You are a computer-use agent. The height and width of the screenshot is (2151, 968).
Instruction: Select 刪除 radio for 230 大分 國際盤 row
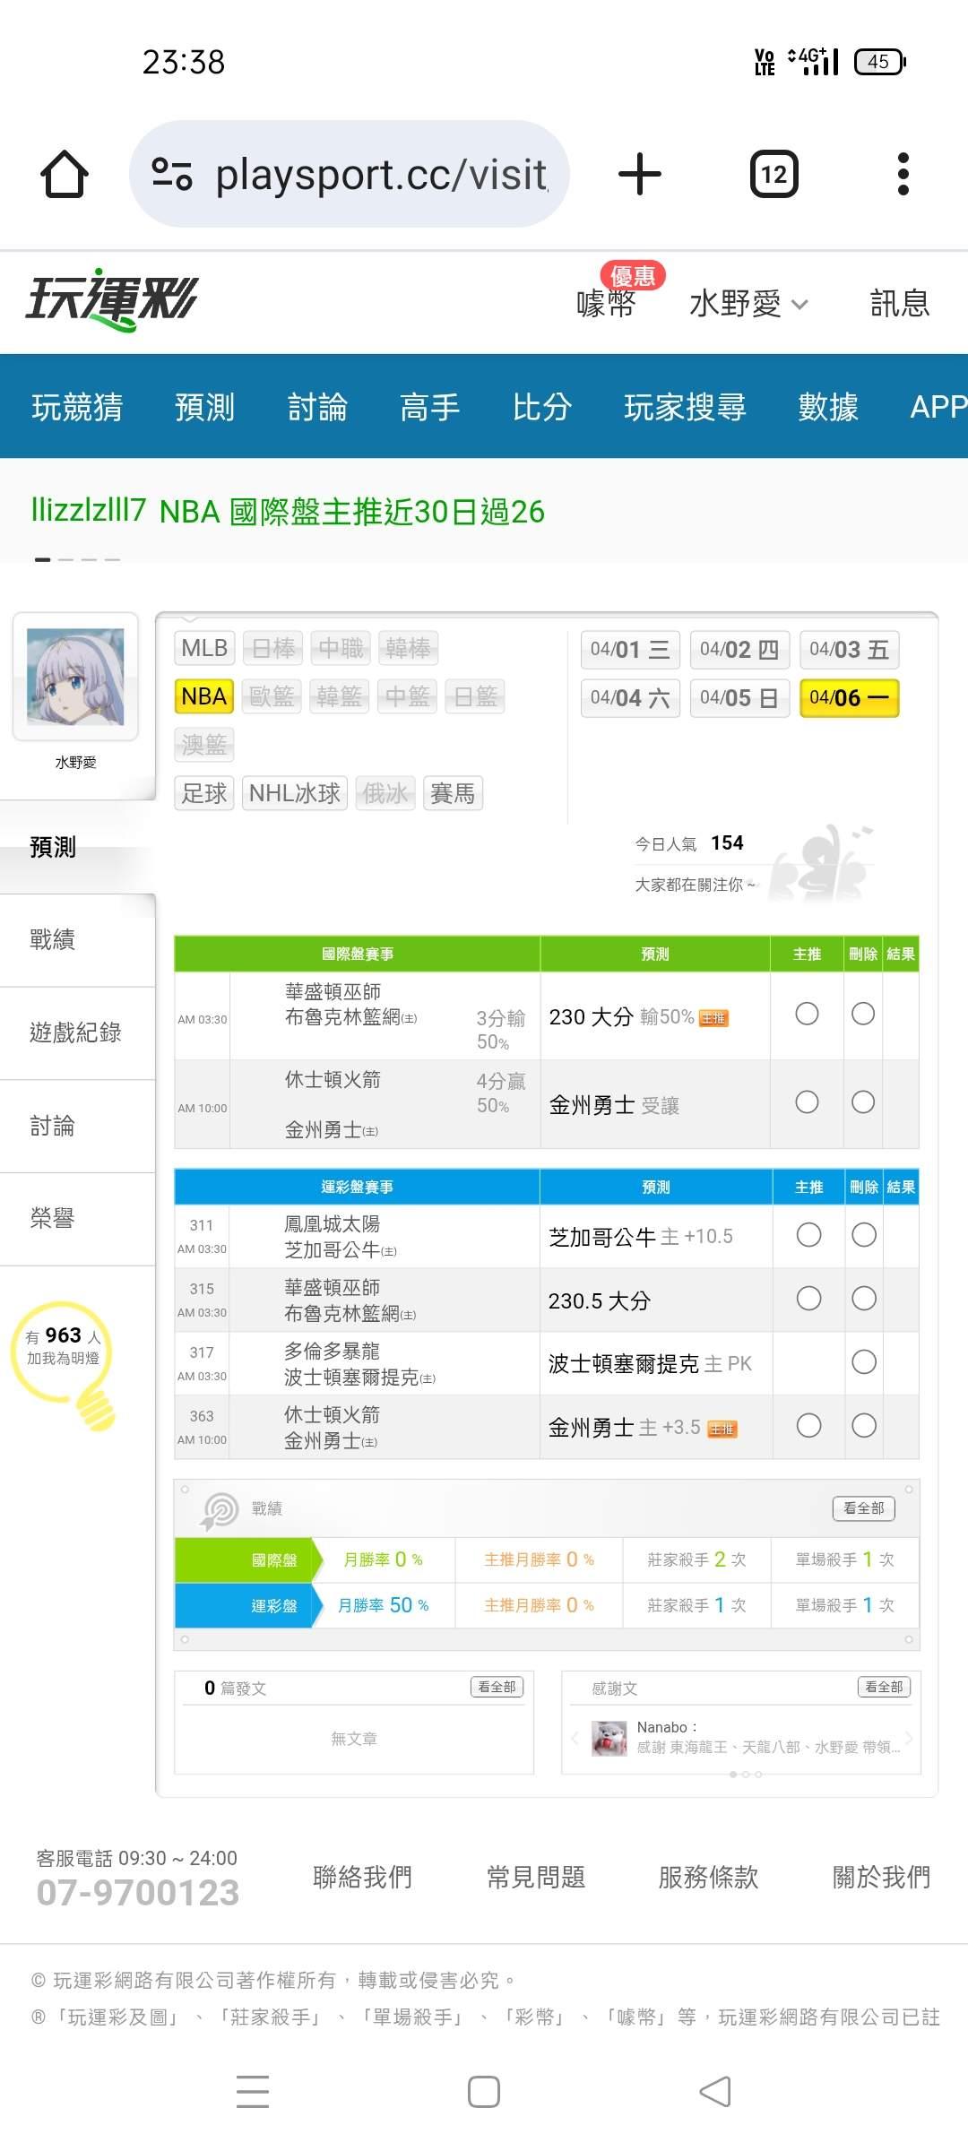[863, 1014]
